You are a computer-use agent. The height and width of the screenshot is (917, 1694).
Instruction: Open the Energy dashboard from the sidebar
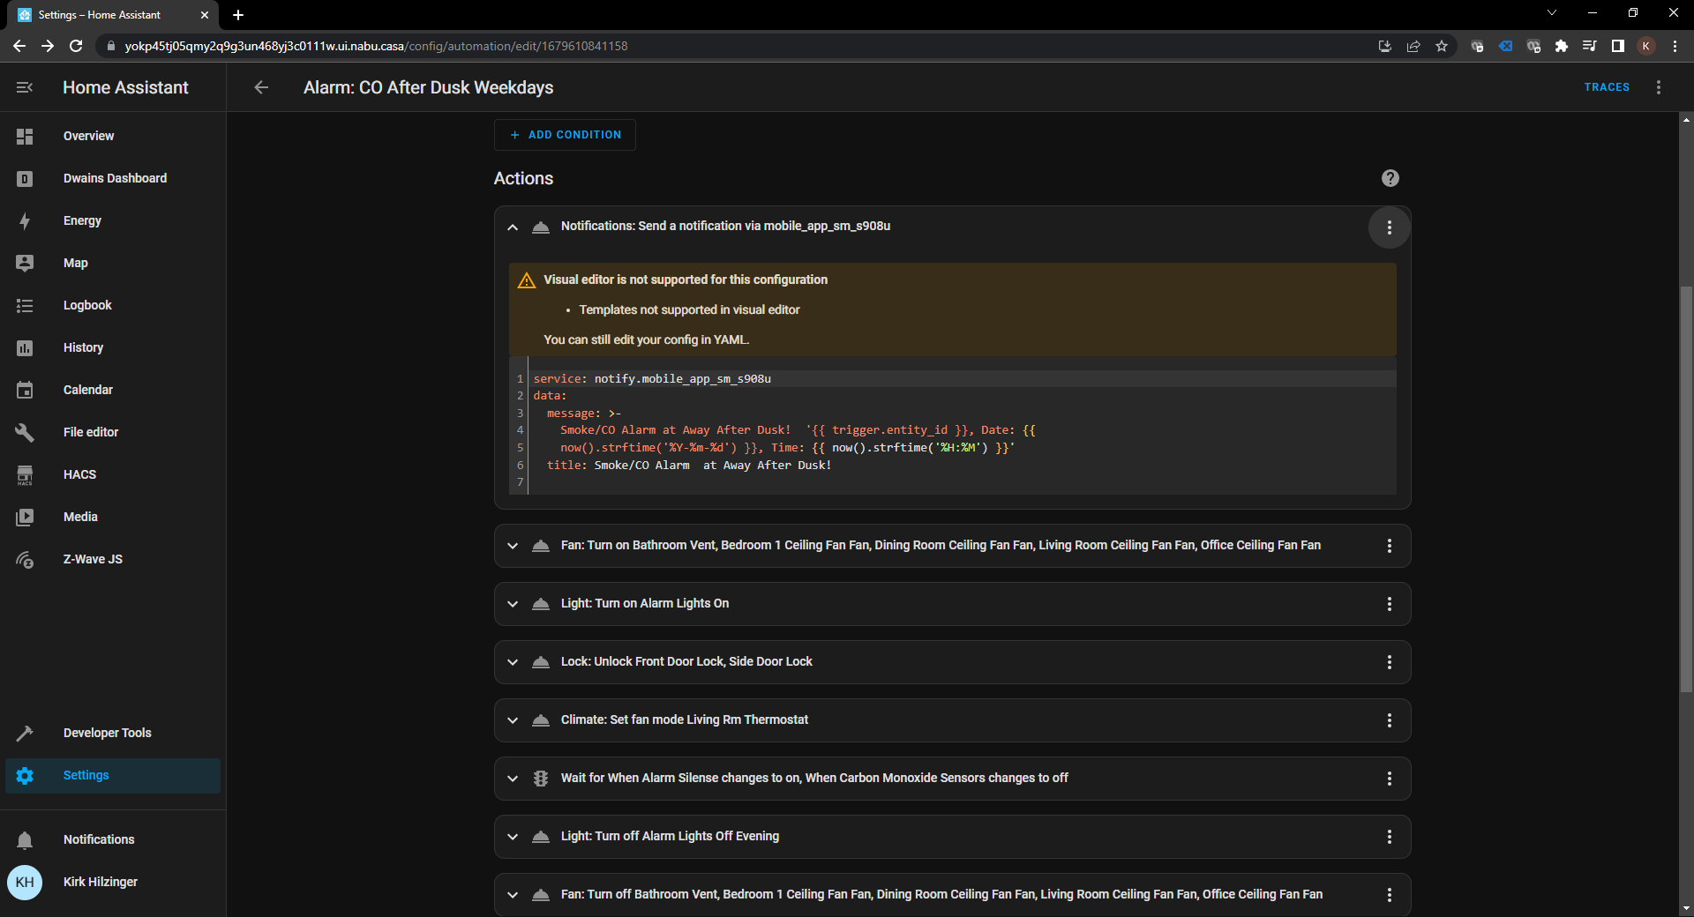pyautogui.click(x=82, y=220)
